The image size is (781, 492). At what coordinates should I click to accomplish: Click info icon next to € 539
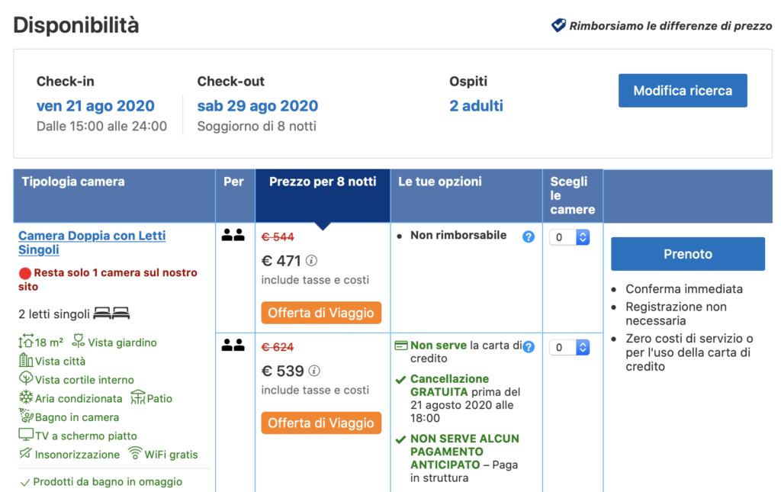[314, 371]
